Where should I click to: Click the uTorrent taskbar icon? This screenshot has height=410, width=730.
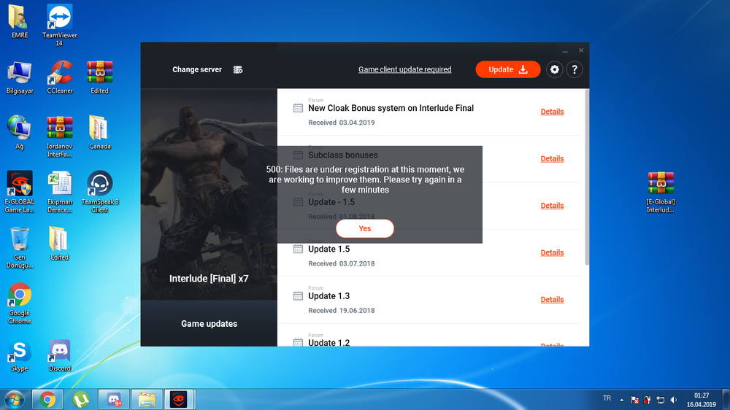[80, 399]
